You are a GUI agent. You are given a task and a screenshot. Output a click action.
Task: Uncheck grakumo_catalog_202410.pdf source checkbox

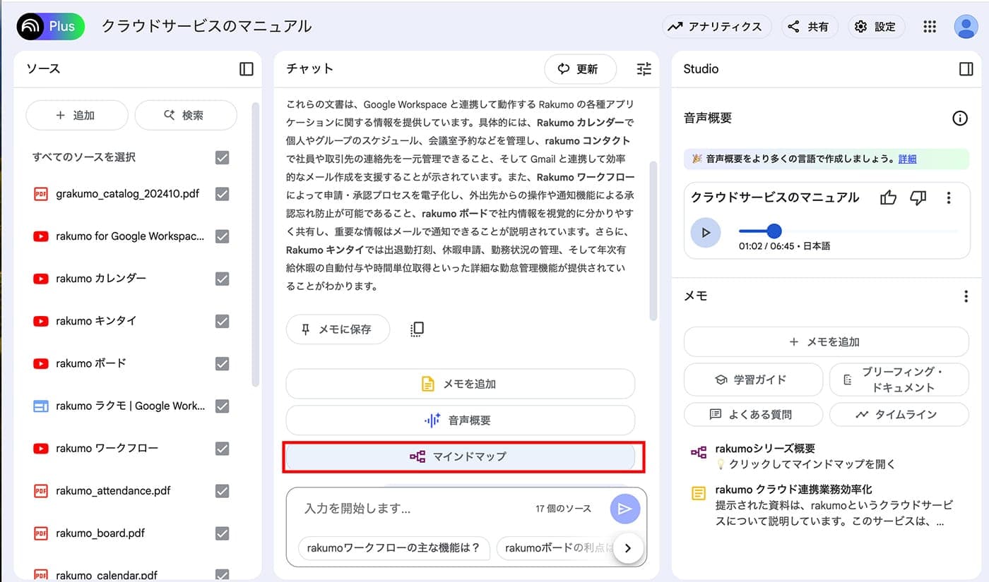pos(222,193)
